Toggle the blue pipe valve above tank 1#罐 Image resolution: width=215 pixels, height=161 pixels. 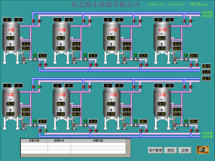point(33,21)
